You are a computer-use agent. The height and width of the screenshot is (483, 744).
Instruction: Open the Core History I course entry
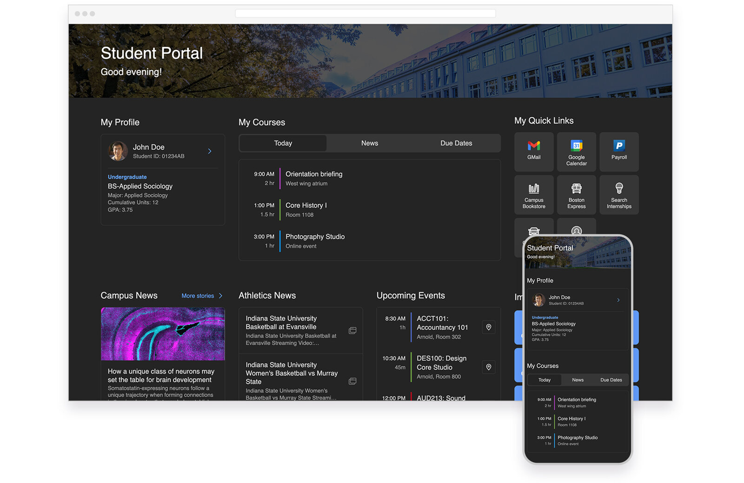[369, 210]
